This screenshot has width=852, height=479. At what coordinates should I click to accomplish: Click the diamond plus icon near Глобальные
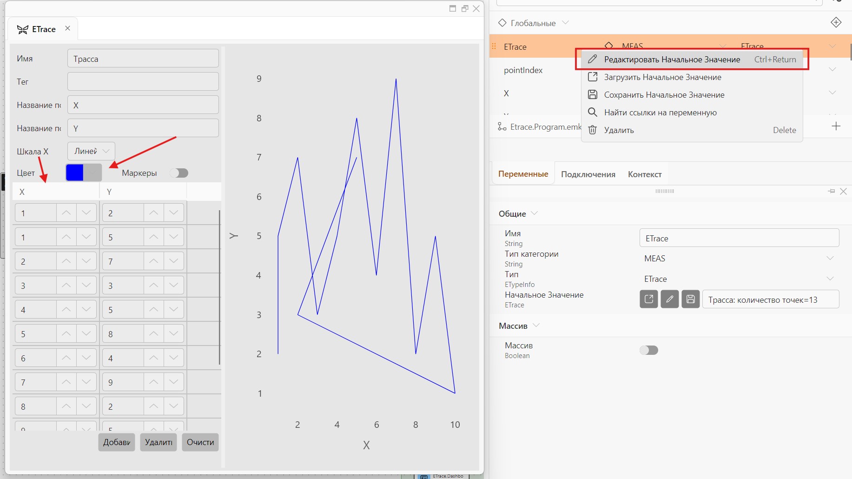pos(836,22)
